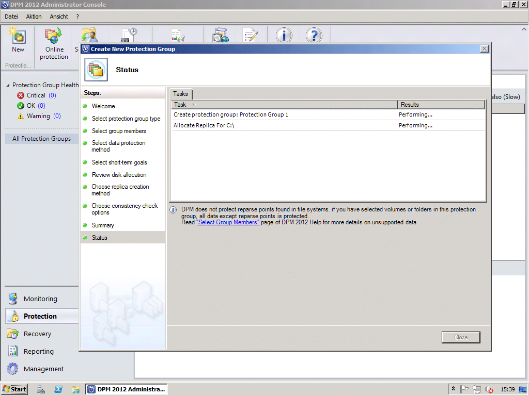Click the Recovery workspace icon
Screen dimensions: 529x396
[x=13, y=334]
